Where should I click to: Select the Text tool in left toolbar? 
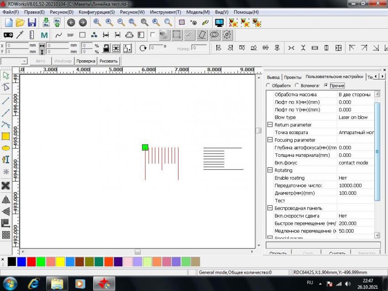tap(6, 160)
